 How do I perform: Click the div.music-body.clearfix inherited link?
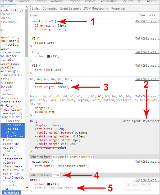(x=72, y=157)
